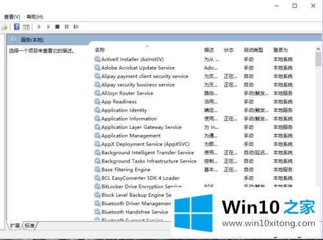The image size is (323, 240).
Task: Click the Restart service toolbar button
Action: pyautogui.click(x=76, y=26)
